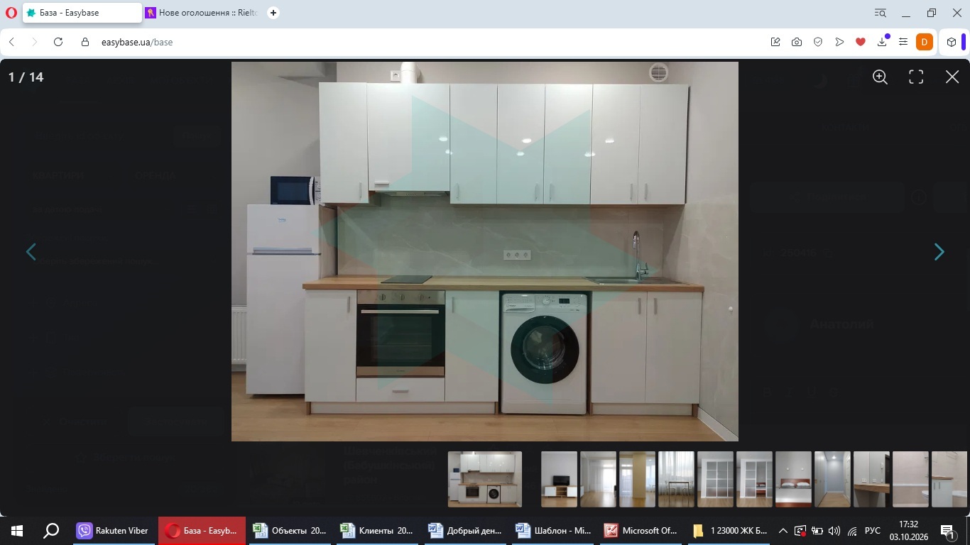The width and height of the screenshot is (970, 545).
Task: Select the column pillar room thumbnail
Action: coord(637,479)
